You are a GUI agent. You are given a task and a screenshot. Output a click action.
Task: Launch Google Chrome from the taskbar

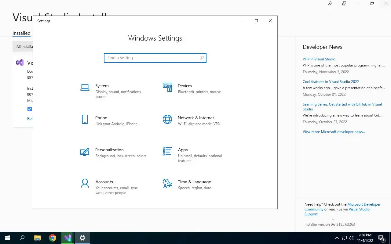coord(53,238)
